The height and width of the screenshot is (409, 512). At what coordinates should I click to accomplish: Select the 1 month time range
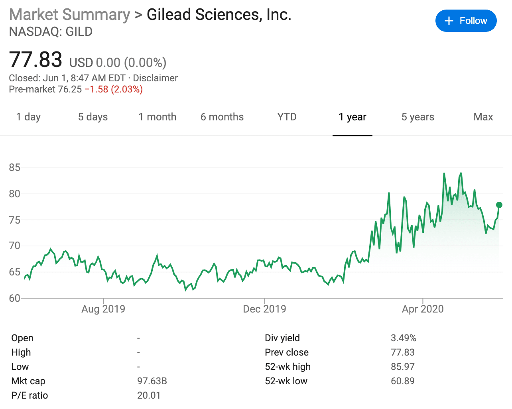[x=158, y=117]
